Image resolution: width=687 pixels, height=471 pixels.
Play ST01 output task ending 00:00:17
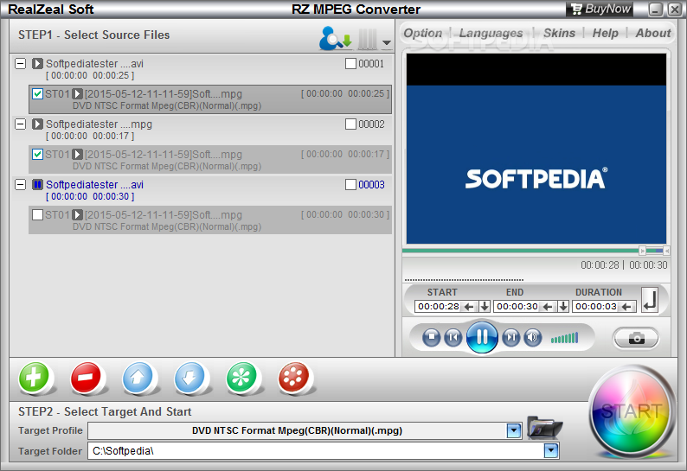pyautogui.click(x=78, y=154)
